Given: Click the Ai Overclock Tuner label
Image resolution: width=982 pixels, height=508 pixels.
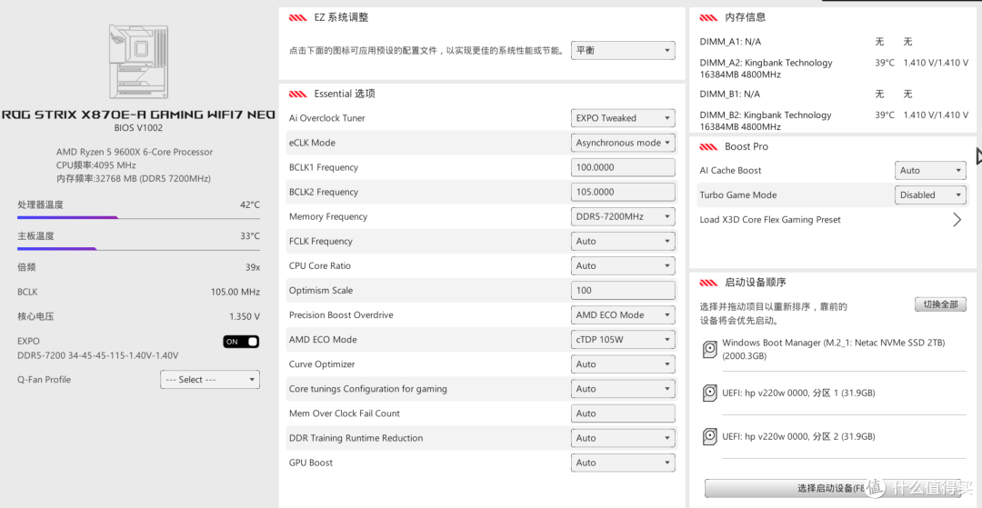Looking at the screenshot, I should (327, 118).
